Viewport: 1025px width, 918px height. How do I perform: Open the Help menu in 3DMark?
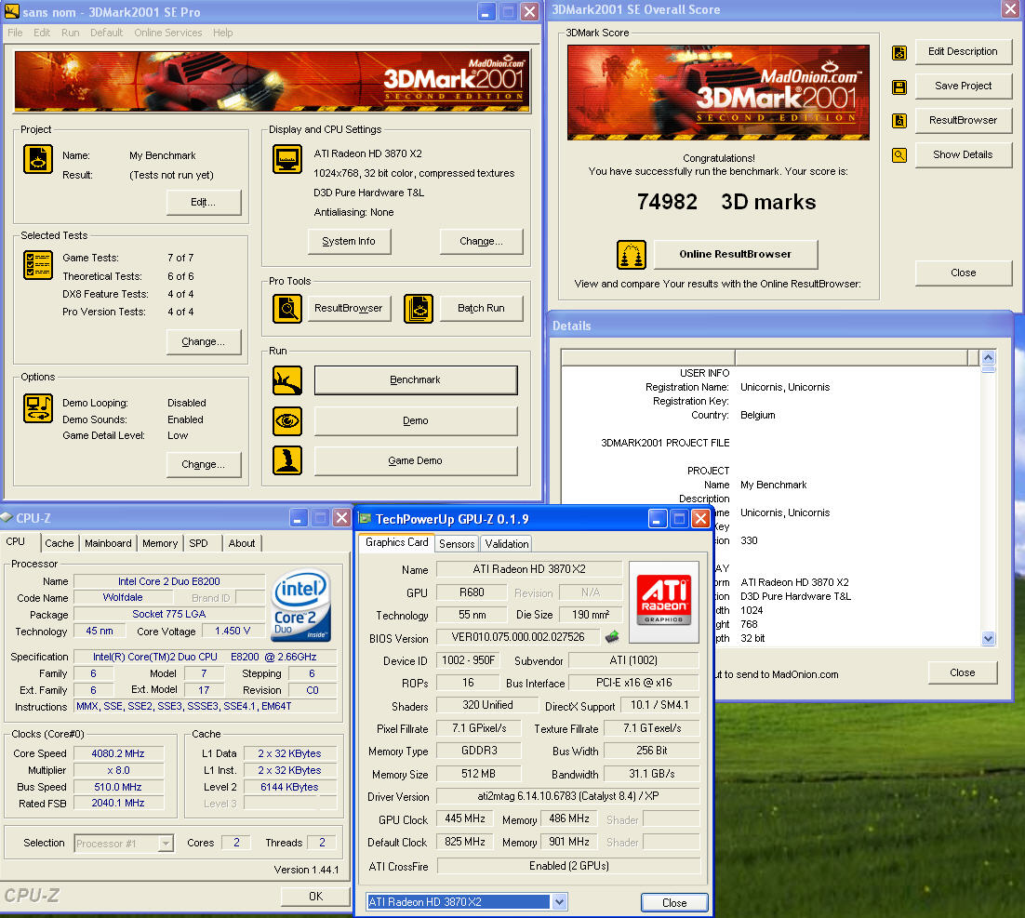pyautogui.click(x=223, y=33)
